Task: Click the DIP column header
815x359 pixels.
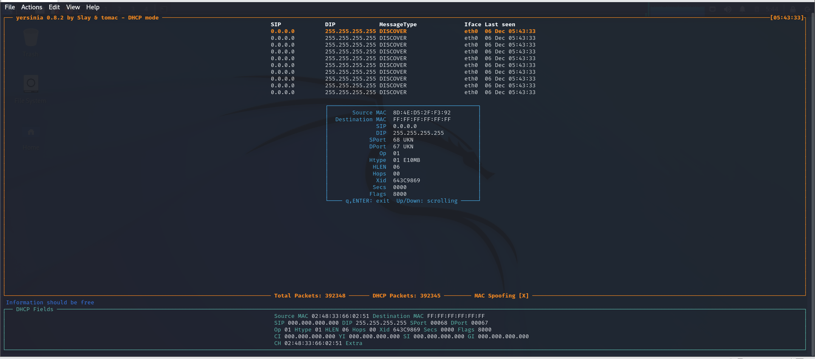Action: point(330,25)
